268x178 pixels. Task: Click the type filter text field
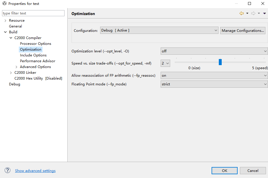[x=33, y=13]
